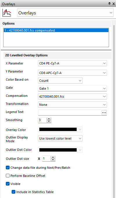Click the Legend Text input field
This screenshot has width=116, height=198.
click(x=70, y=112)
